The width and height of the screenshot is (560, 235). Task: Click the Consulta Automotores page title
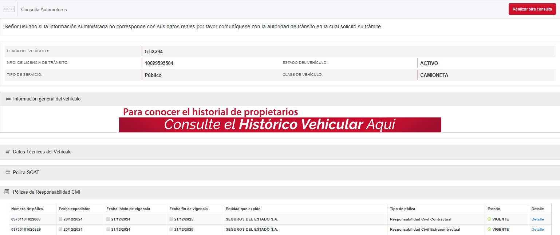pyautogui.click(x=44, y=10)
